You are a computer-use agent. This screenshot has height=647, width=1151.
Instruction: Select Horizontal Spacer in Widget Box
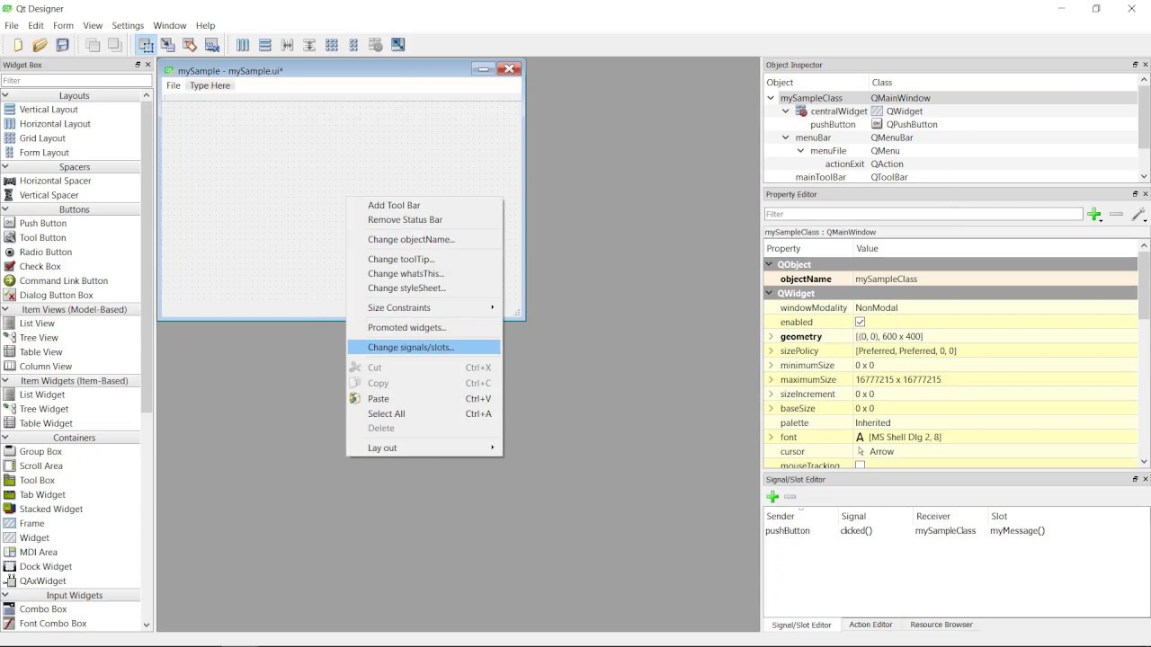click(48, 181)
